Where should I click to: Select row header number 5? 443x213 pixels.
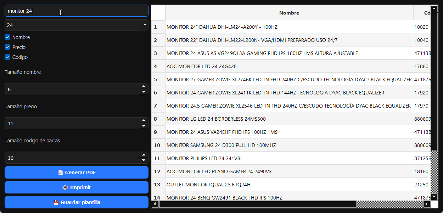(x=158, y=80)
